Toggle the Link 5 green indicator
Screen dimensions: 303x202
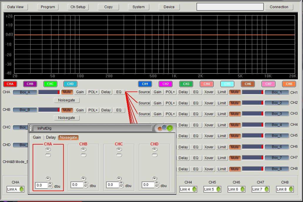pyautogui.click(x=218, y=189)
